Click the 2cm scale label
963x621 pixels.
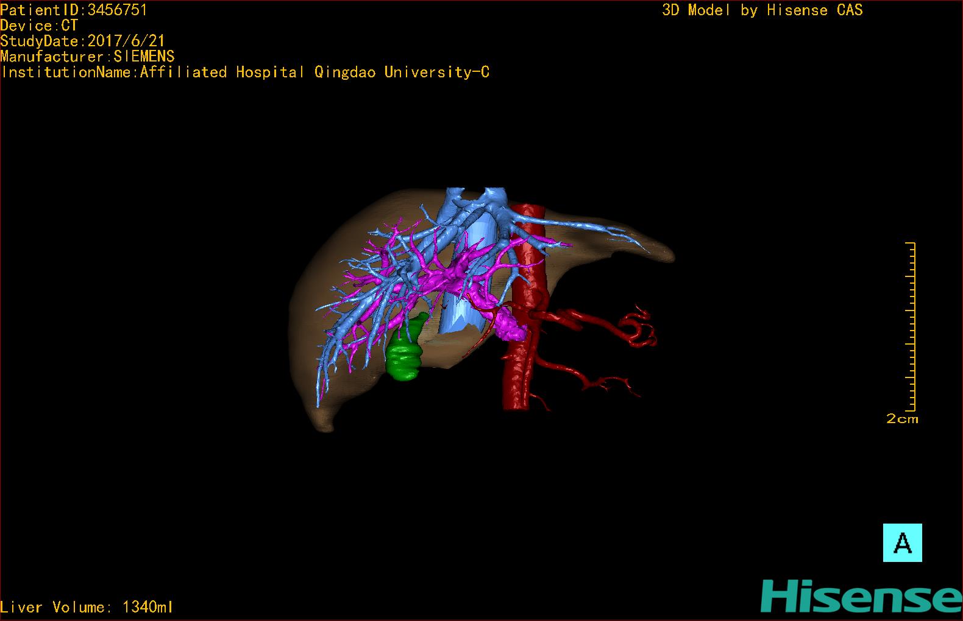tap(902, 419)
